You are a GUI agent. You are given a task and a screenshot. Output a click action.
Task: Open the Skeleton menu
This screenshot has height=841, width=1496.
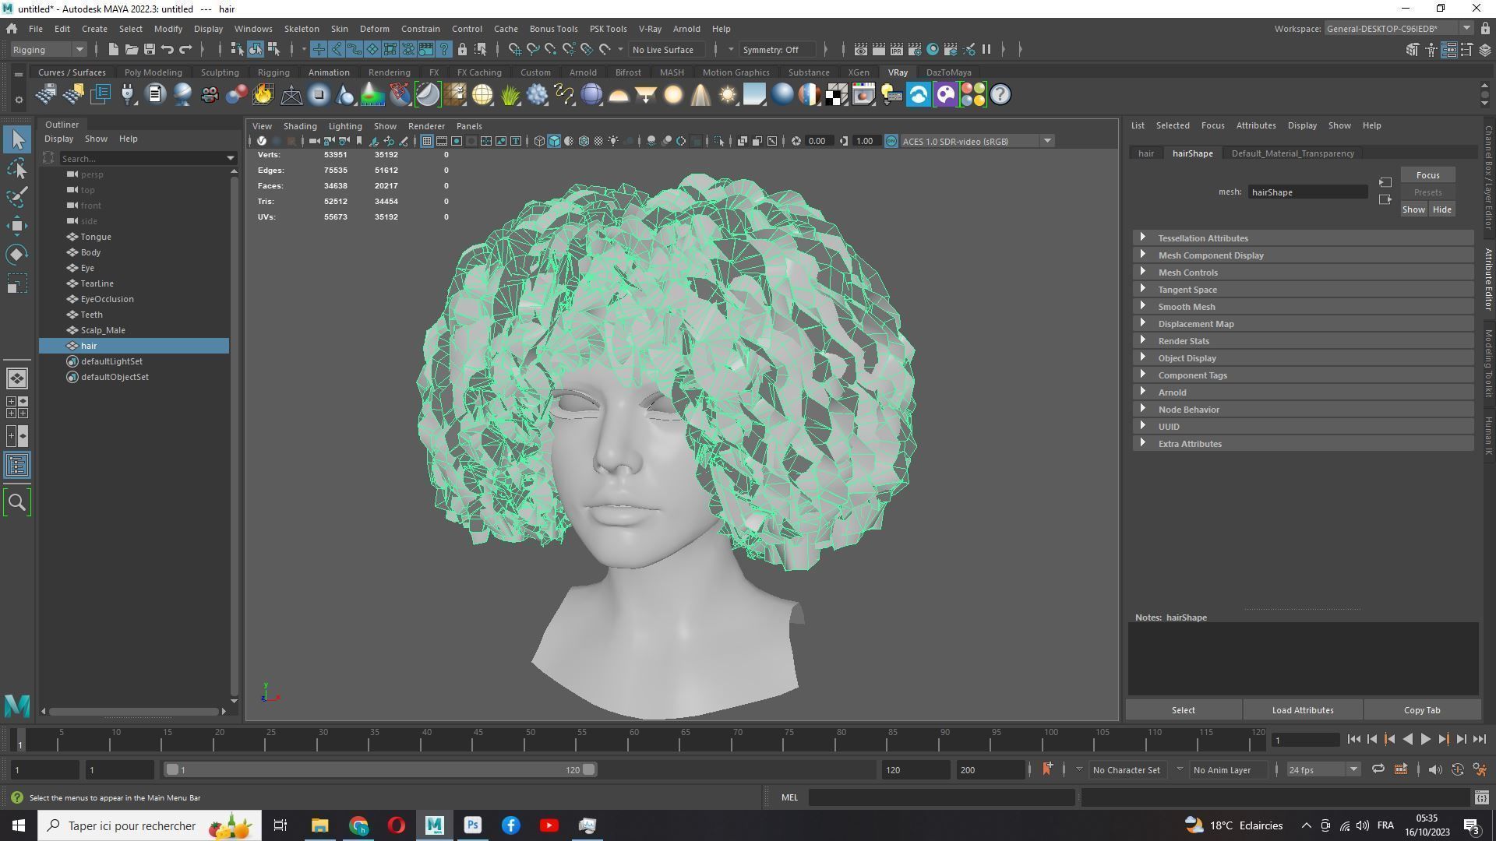(x=302, y=29)
